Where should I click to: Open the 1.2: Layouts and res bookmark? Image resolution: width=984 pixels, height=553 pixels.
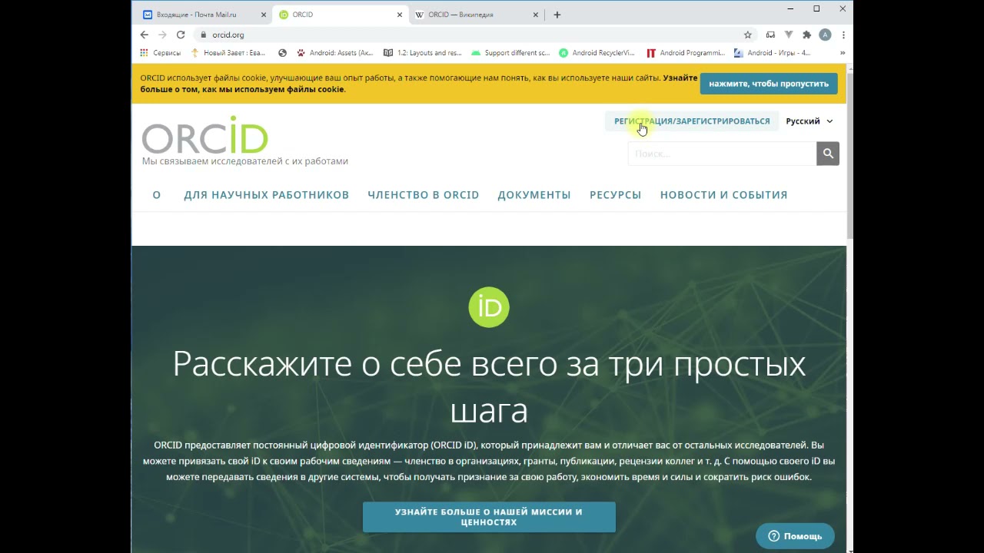423,53
